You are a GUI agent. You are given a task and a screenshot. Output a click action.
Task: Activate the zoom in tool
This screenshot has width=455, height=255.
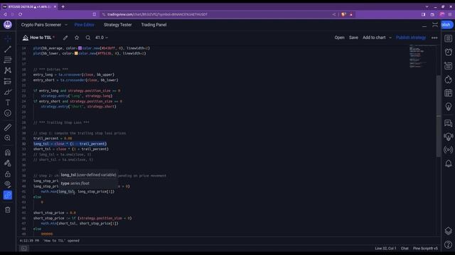point(8,138)
